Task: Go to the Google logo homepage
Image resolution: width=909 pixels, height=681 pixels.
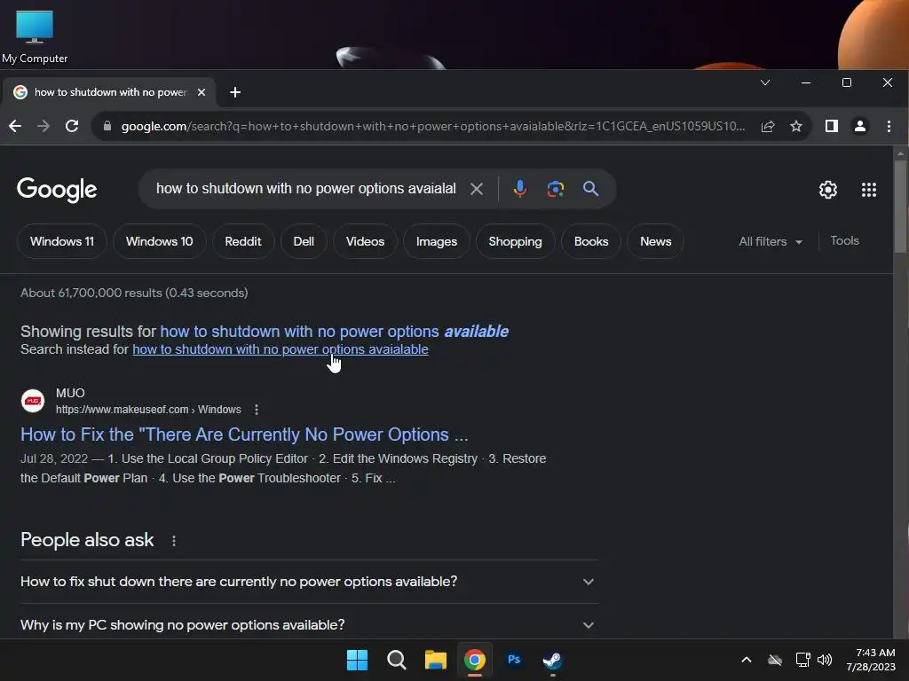Action: pos(57,190)
